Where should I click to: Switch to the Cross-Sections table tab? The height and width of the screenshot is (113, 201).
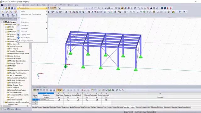point(118,107)
